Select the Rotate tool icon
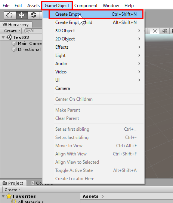Viewport: 173px width, 203px height. 34,15
